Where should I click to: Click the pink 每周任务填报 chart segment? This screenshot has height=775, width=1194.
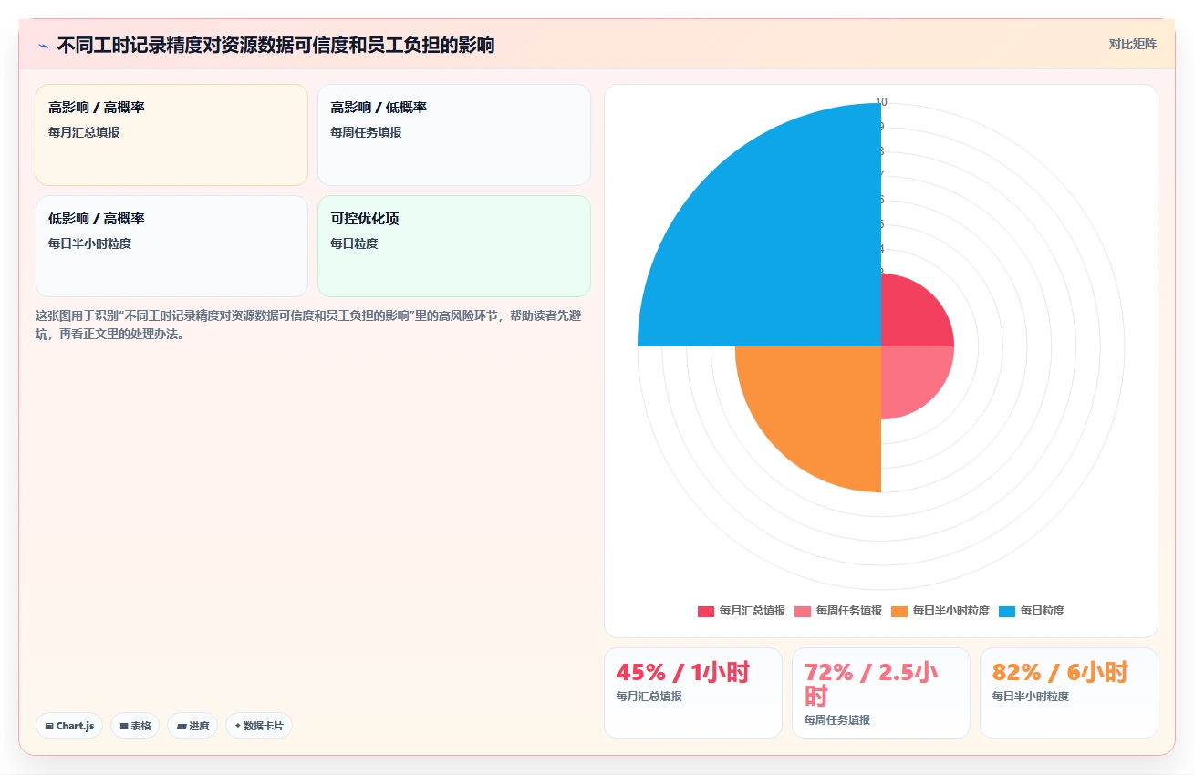pos(910,376)
